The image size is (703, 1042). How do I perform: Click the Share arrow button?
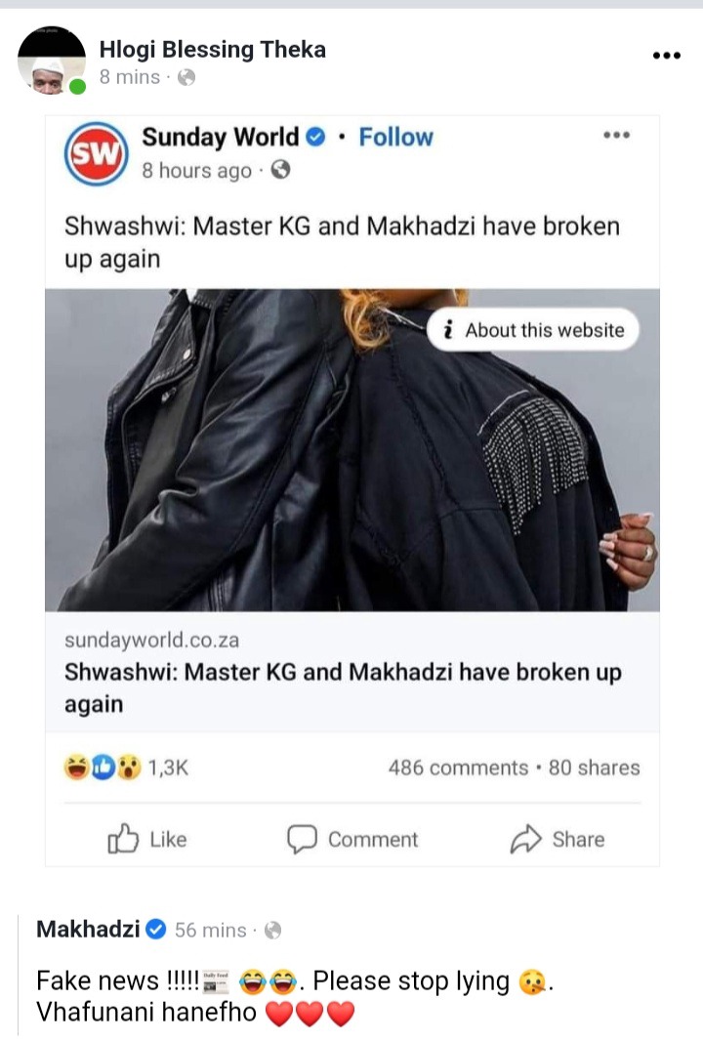(x=558, y=839)
